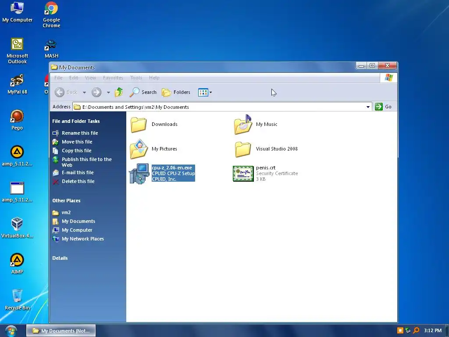Click orange square system tray icon
449x337 pixels.
point(400,331)
